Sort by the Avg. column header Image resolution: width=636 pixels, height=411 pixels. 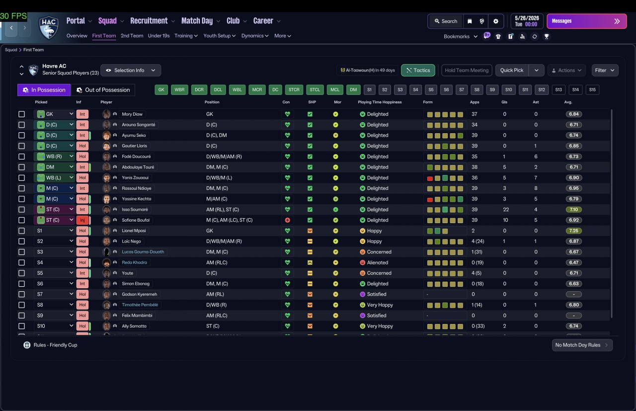[x=568, y=102]
